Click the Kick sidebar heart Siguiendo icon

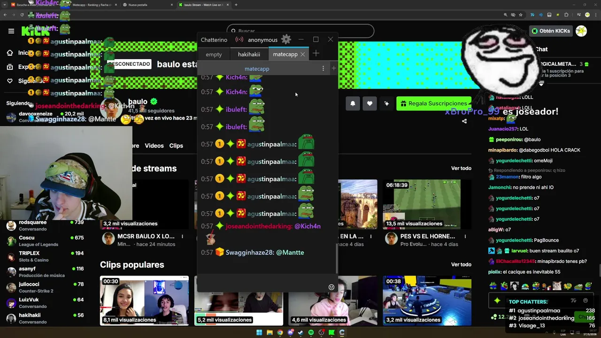[10, 81]
